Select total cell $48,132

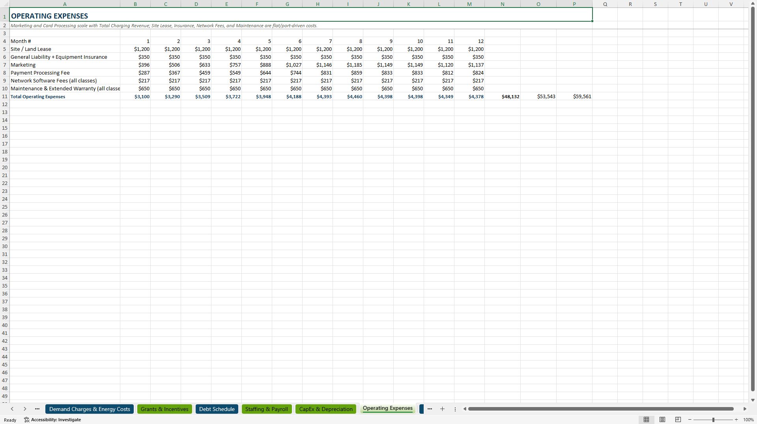503,96
